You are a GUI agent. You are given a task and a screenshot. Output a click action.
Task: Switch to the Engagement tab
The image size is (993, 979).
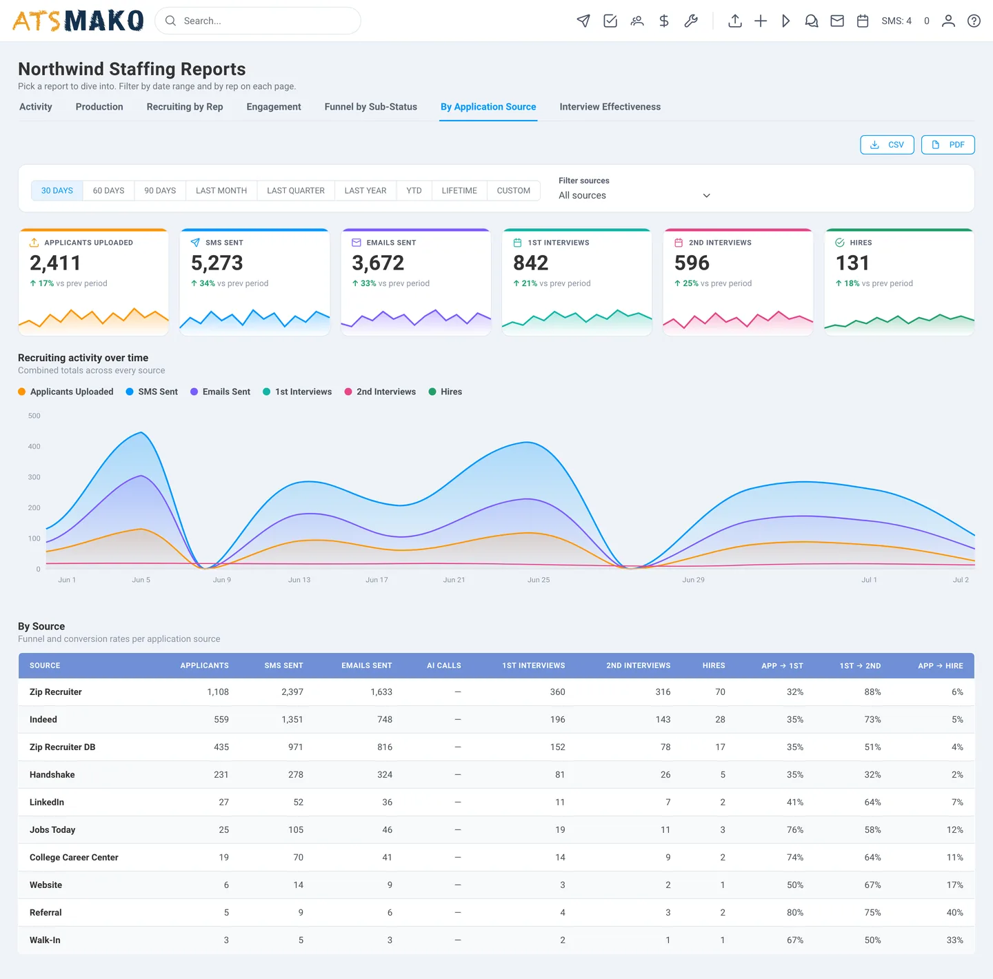tap(274, 107)
